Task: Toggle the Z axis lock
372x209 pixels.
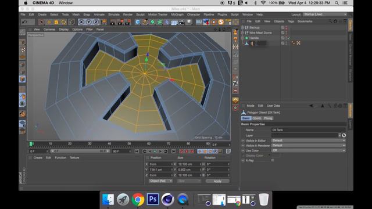Action: (x=96, y=22)
